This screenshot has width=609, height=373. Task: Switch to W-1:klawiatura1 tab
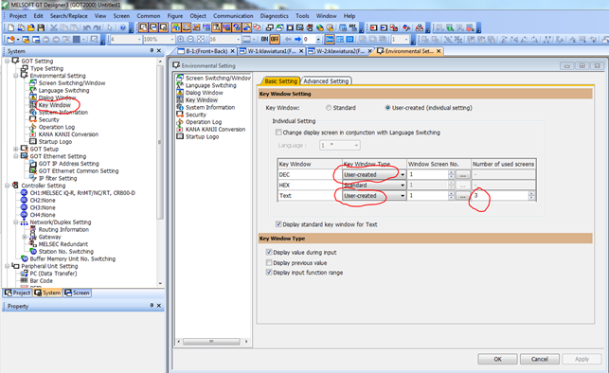(271, 51)
